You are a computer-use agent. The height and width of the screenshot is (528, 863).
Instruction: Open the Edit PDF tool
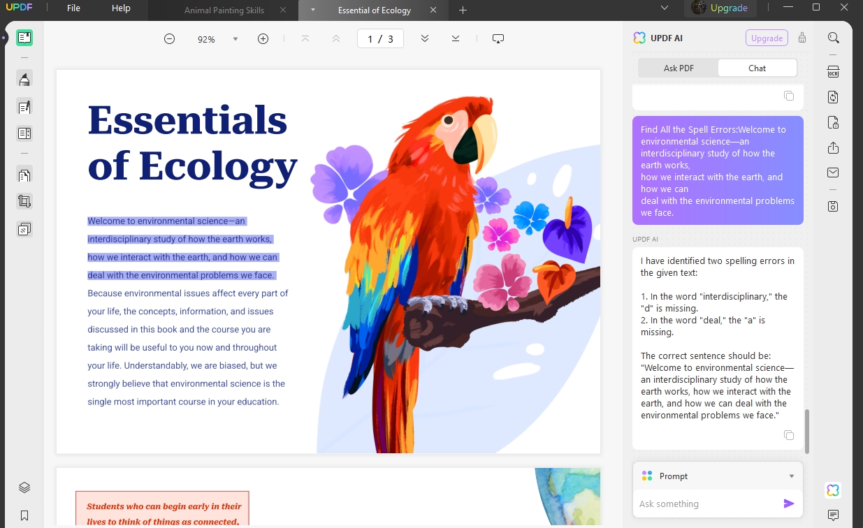tap(24, 106)
